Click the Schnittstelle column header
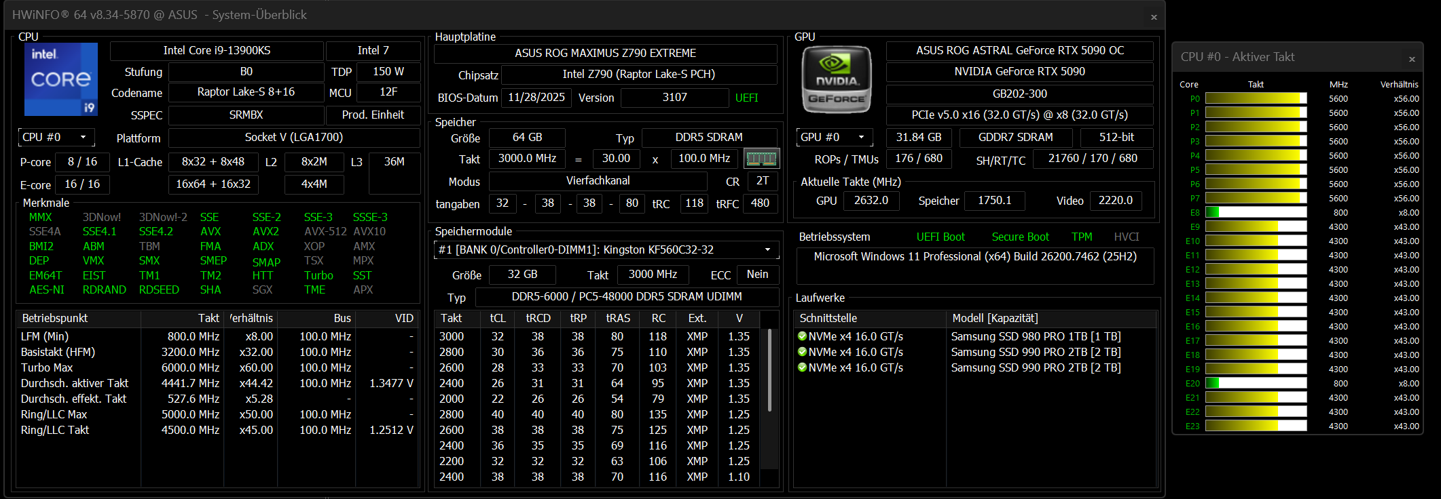The image size is (1441, 499). pyautogui.click(x=870, y=319)
